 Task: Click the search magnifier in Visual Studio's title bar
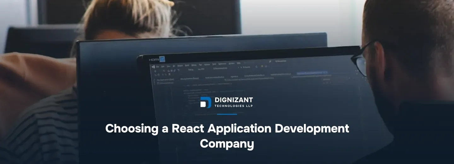[270, 61]
